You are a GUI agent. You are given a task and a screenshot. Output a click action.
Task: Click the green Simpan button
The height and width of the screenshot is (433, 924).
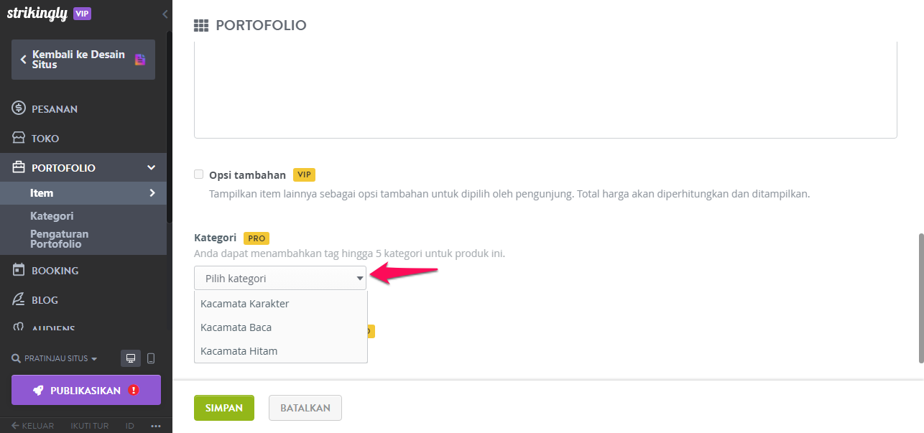tap(224, 408)
